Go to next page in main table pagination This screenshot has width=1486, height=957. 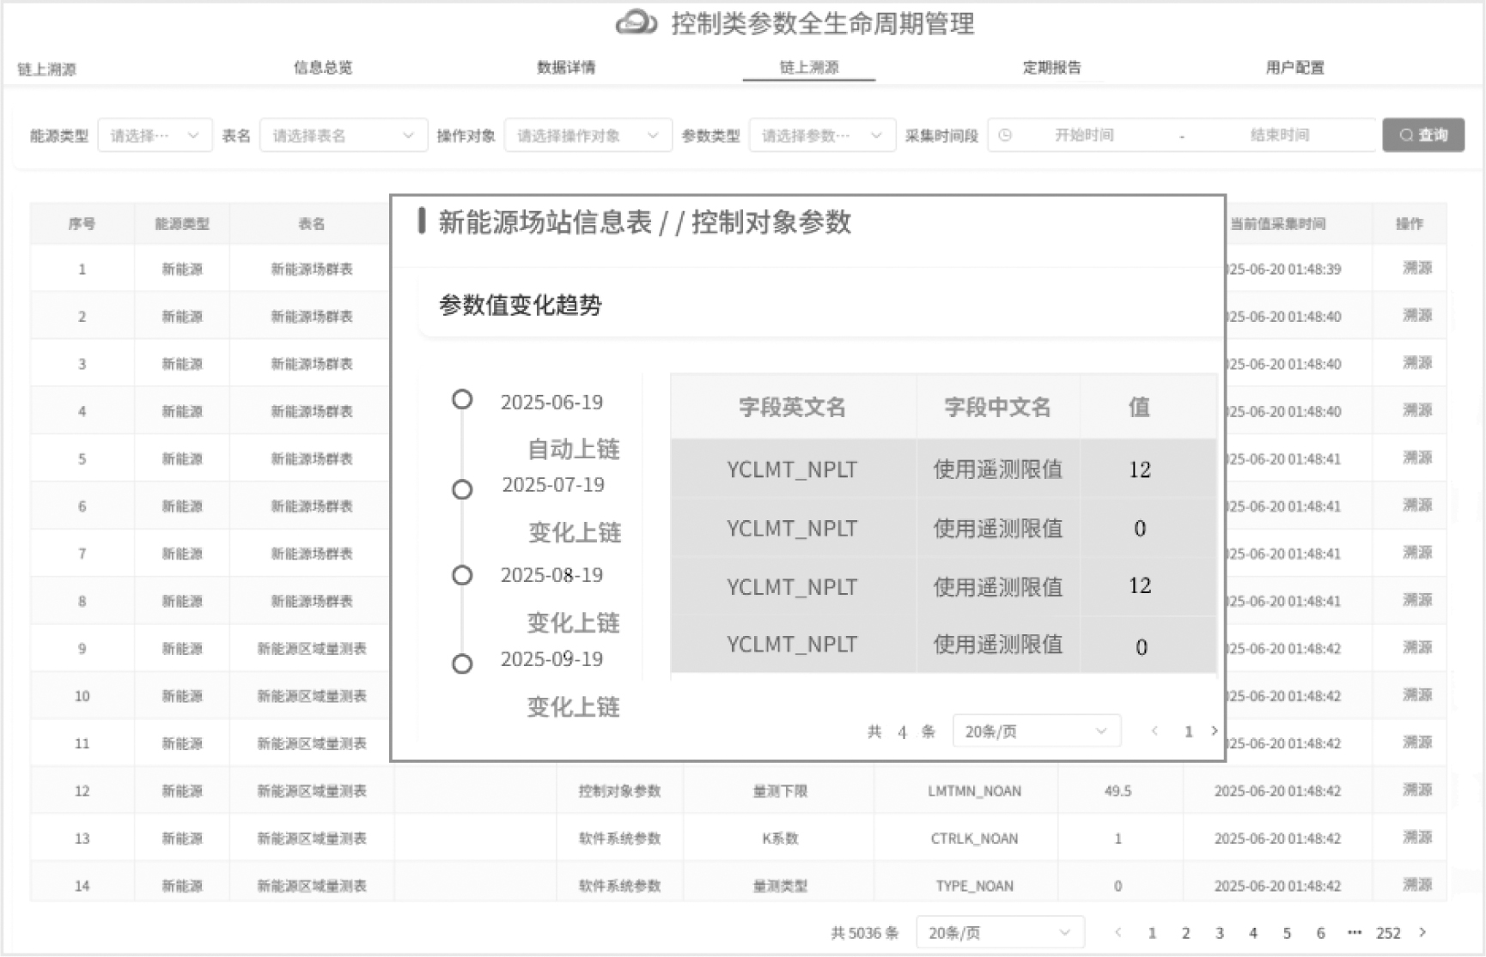pyautogui.click(x=1422, y=932)
